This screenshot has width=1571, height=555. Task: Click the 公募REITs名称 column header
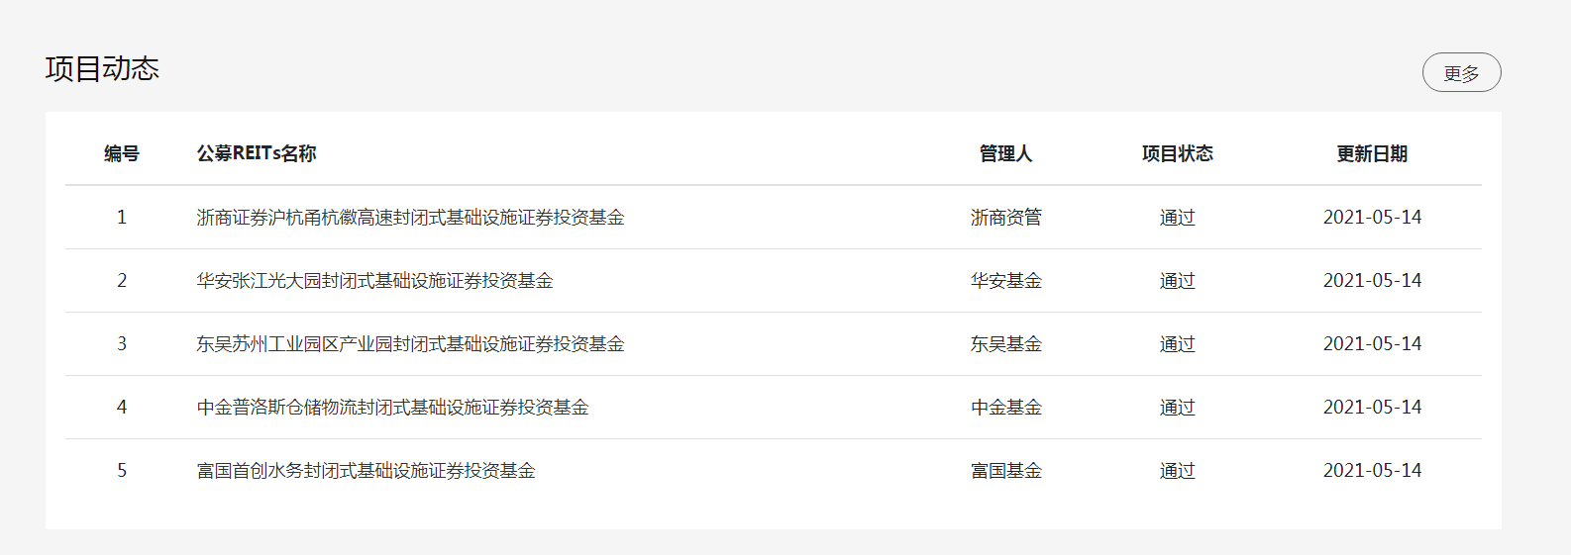257,153
